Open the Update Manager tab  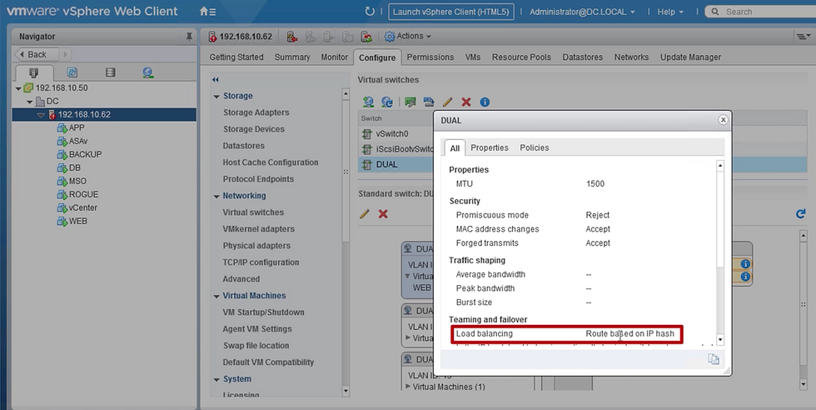pyautogui.click(x=690, y=57)
